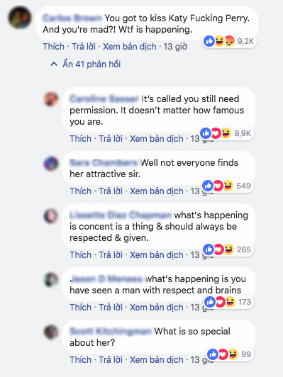Open the 9,2K reactions count

[245, 41]
